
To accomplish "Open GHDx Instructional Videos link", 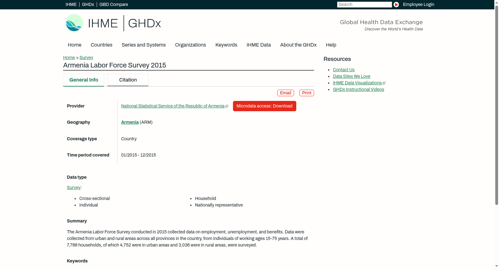I will click(x=358, y=89).
